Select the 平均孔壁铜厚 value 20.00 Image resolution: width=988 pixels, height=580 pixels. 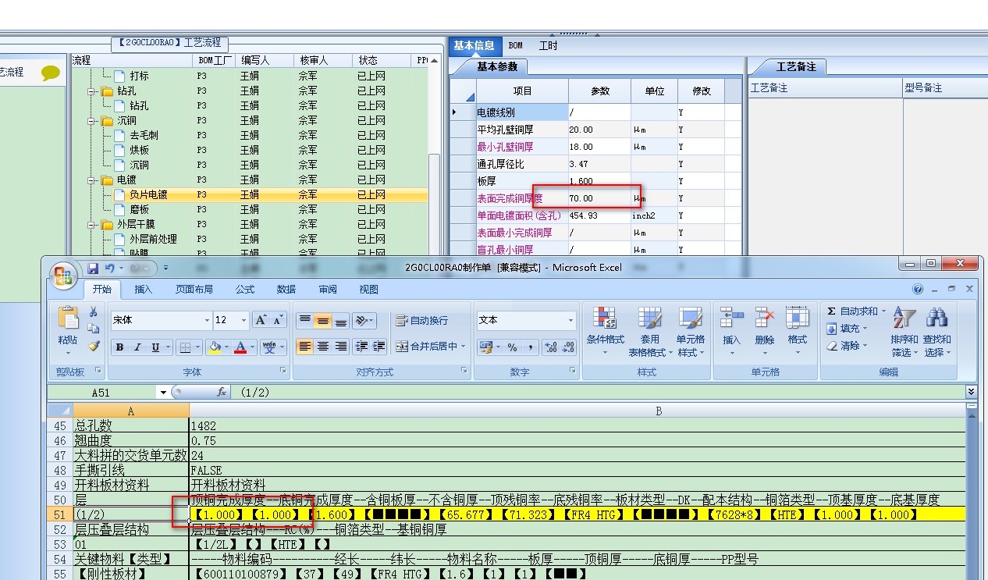(599, 130)
